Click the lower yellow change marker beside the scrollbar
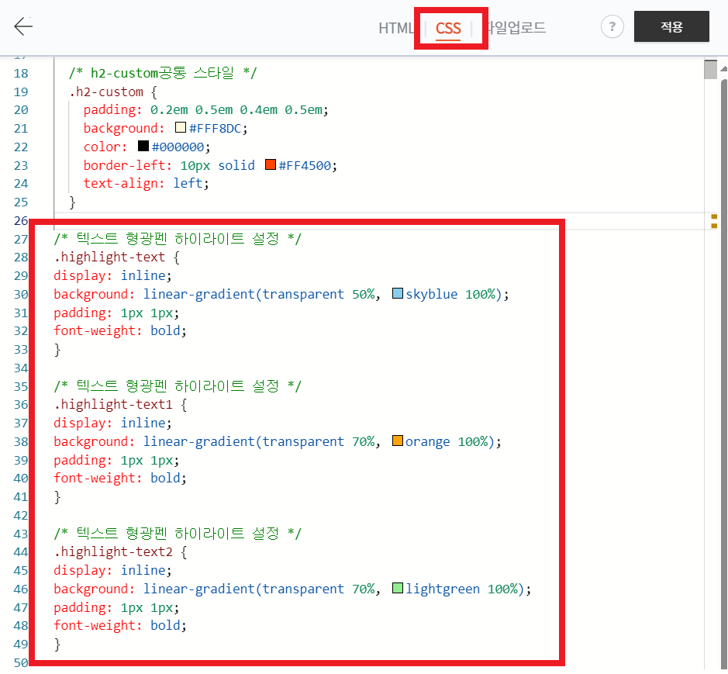 coord(712,224)
